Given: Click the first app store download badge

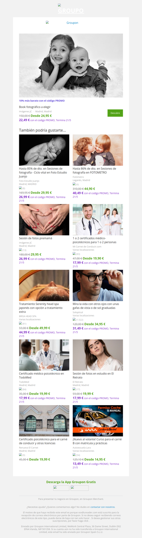Looking at the screenshot, I should (x=61, y=488).
